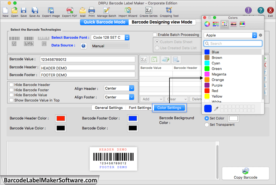Image resolution: width=276 pixels, height=185 pixels.
Task: Click the Search field in Colors panel
Action: (x=233, y=43)
